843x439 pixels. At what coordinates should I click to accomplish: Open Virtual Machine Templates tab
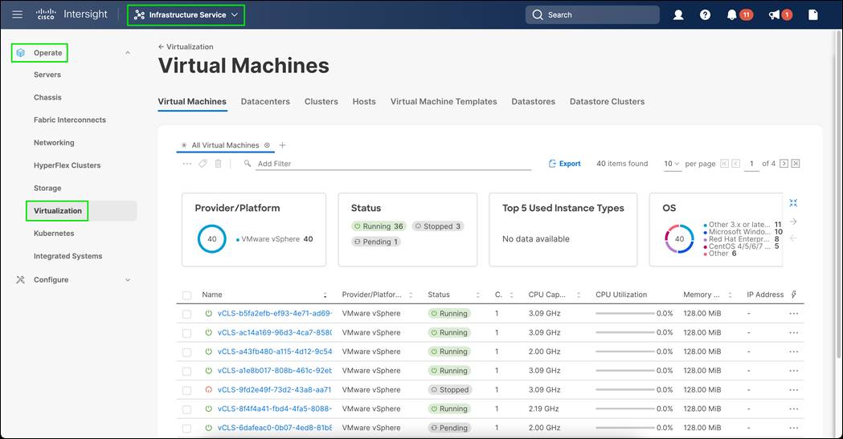[444, 101]
